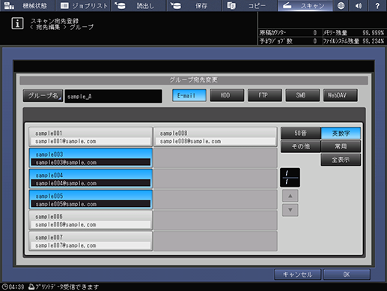
Task: Open the ジョブリスト job list tab
Action: [x=83, y=5]
